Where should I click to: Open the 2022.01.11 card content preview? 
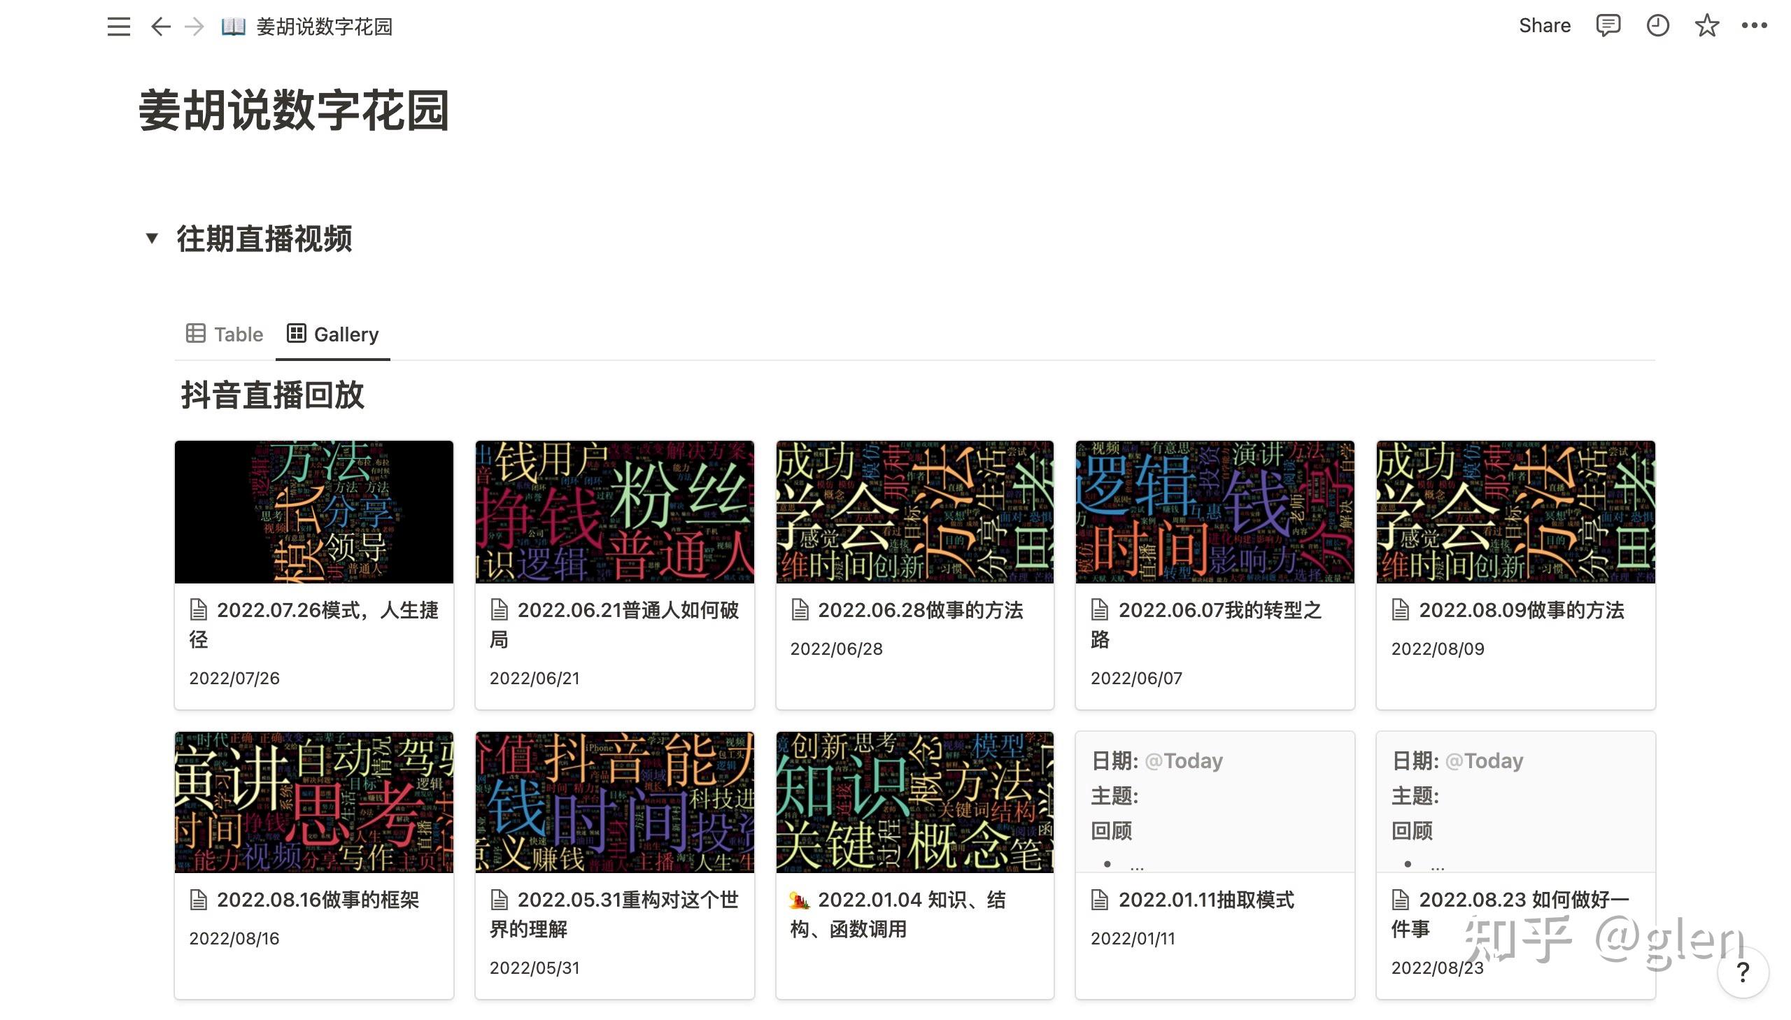1215,802
